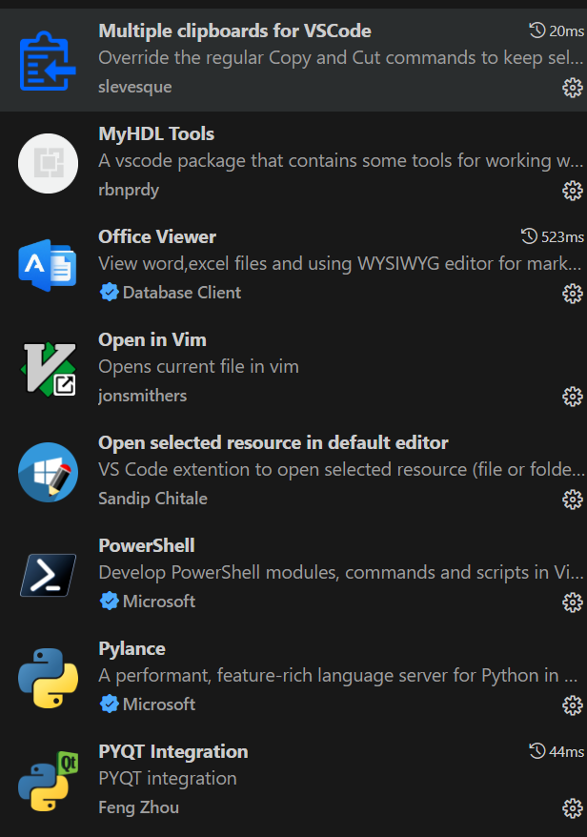Click Microsoft publisher name under Pylance
Screen dimensions: 587x837
(x=159, y=704)
